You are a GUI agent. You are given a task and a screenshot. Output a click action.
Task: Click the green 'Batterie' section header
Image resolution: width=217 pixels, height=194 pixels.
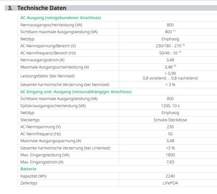28,169
